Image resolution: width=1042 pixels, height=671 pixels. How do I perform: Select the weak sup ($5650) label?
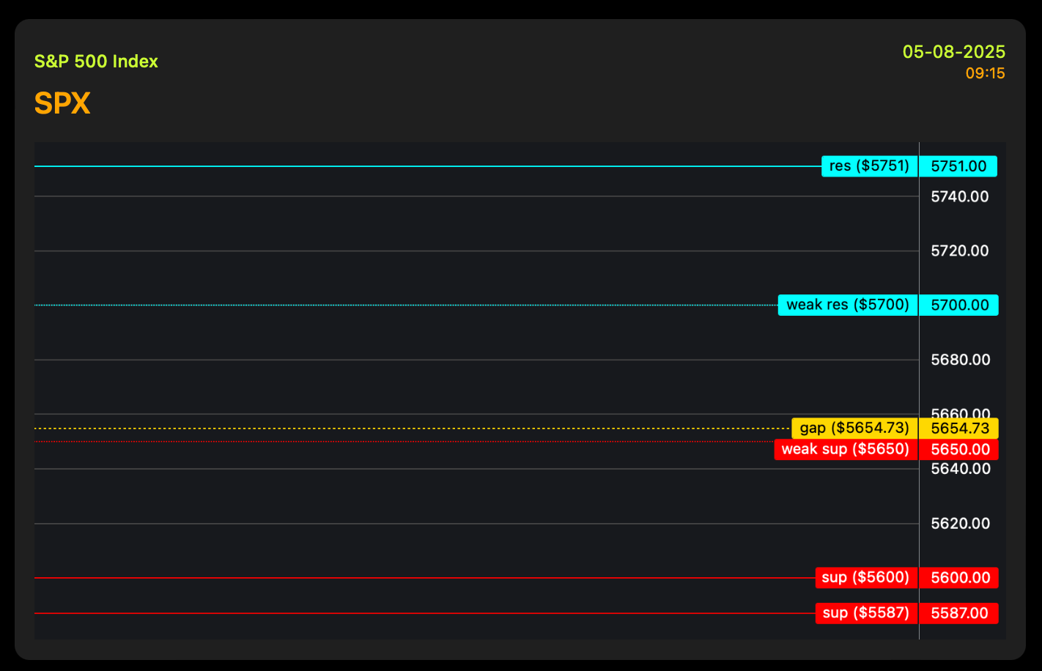pos(846,449)
